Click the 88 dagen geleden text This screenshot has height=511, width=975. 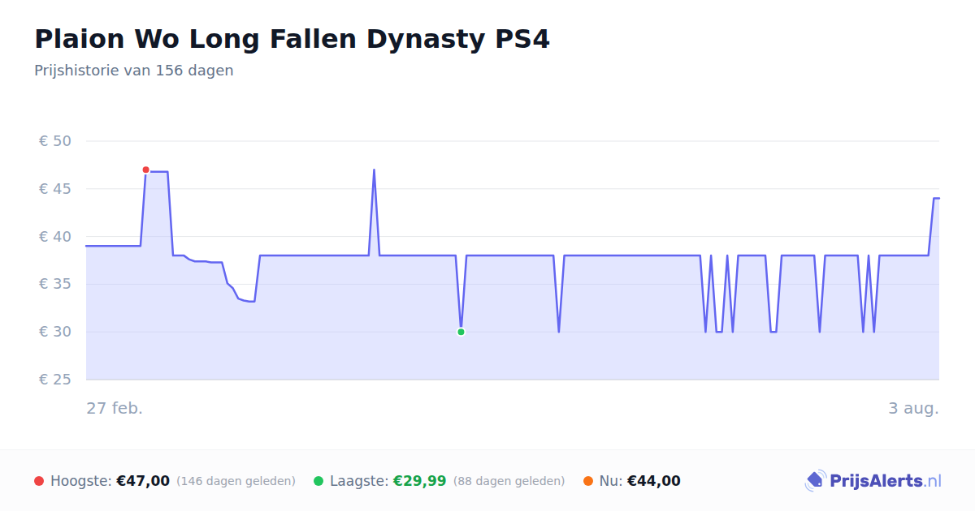click(x=509, y=481)
